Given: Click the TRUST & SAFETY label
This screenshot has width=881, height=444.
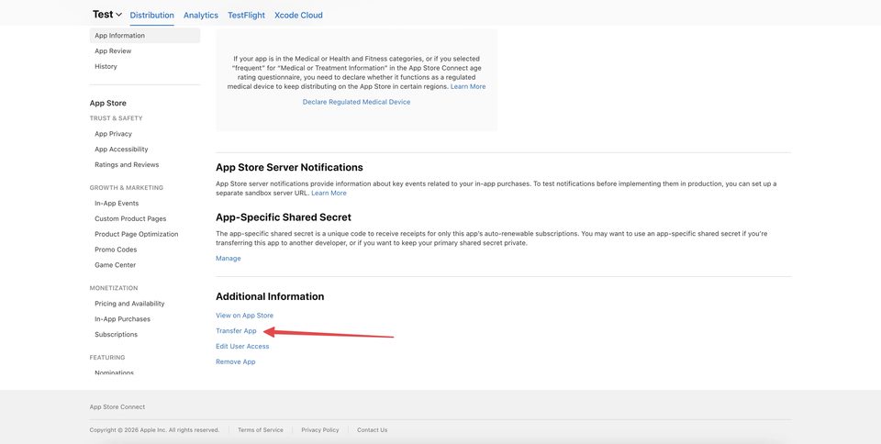Looking at the screenshot, I should [x=116, y=118].
